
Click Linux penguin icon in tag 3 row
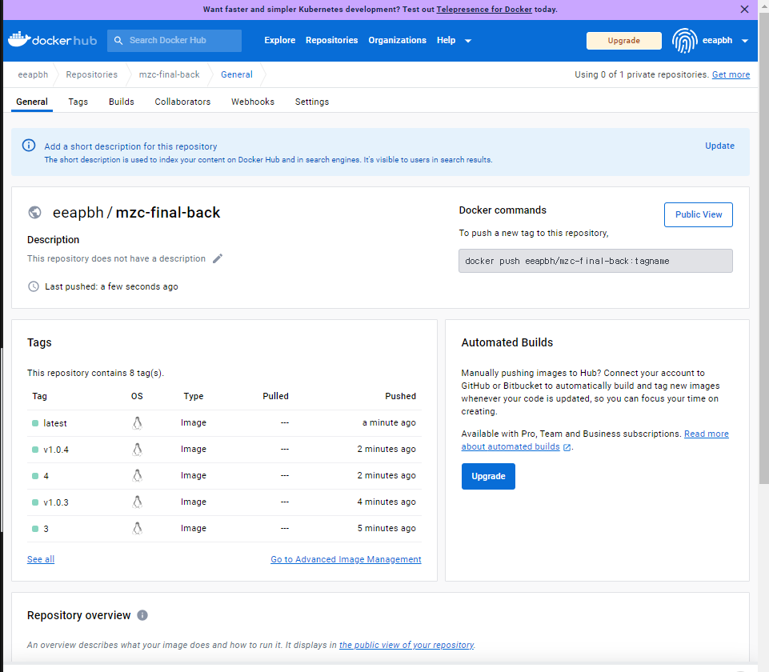click(x=138, y=528)
